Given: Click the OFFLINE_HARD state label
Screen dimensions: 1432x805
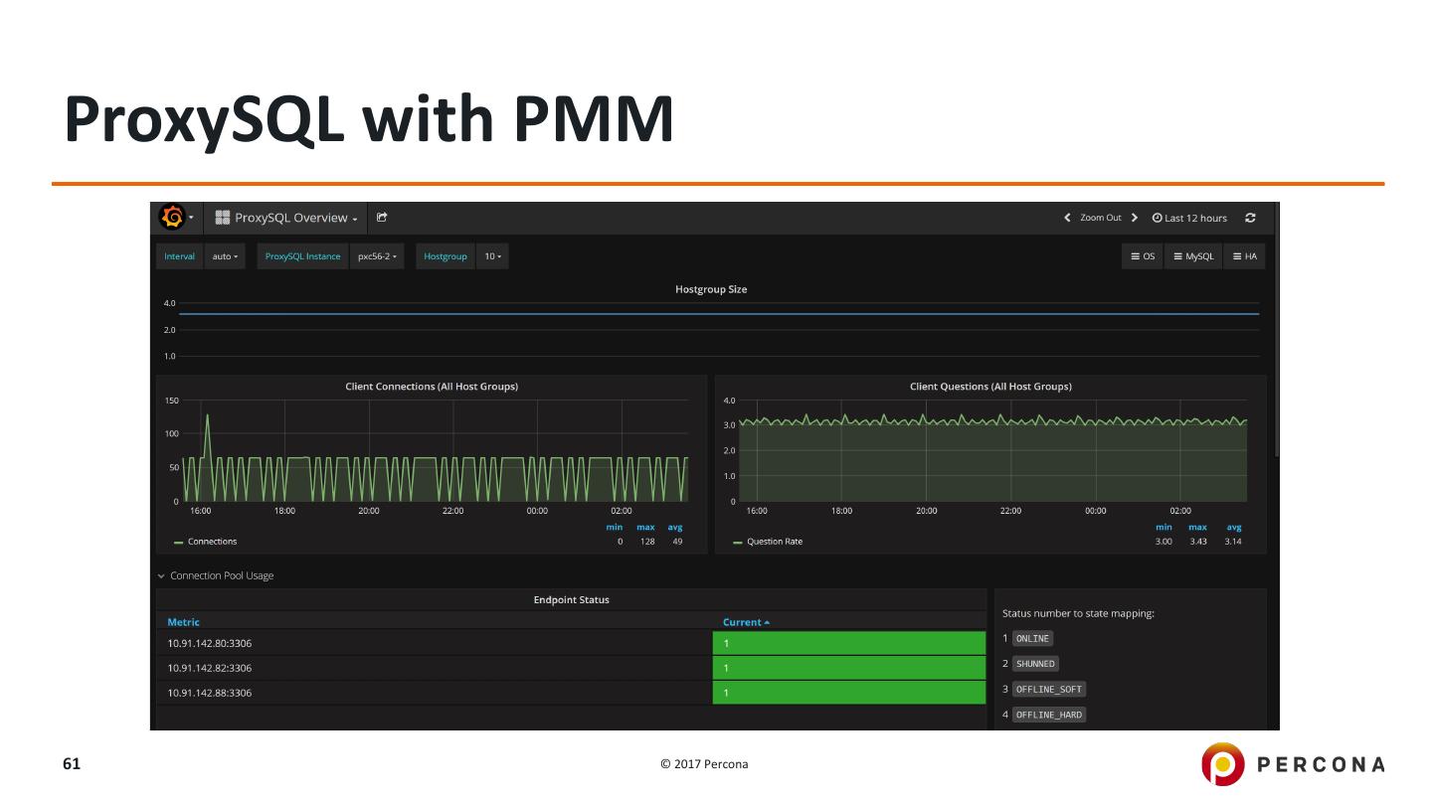Looking at the screenshot, I should pos(1049,715).
